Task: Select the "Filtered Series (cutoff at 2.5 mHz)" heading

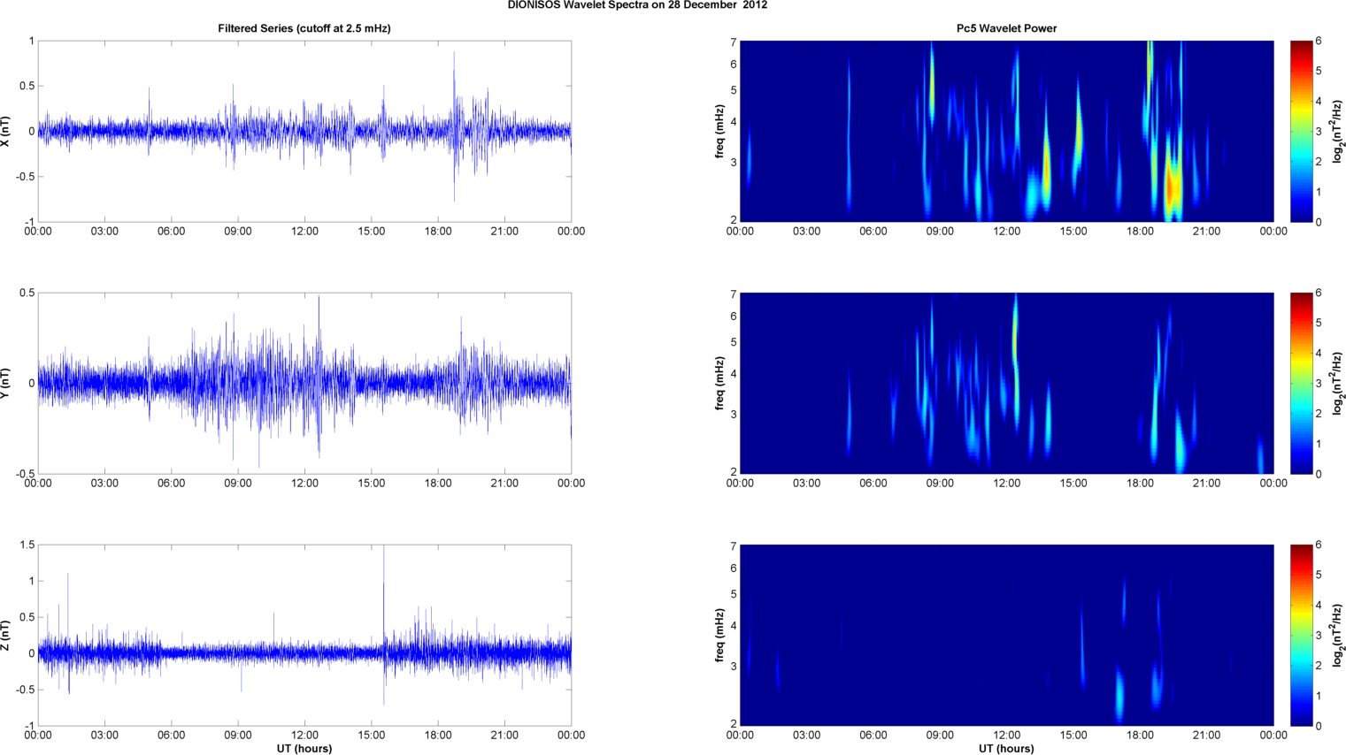Action: (x=304, y=28)
